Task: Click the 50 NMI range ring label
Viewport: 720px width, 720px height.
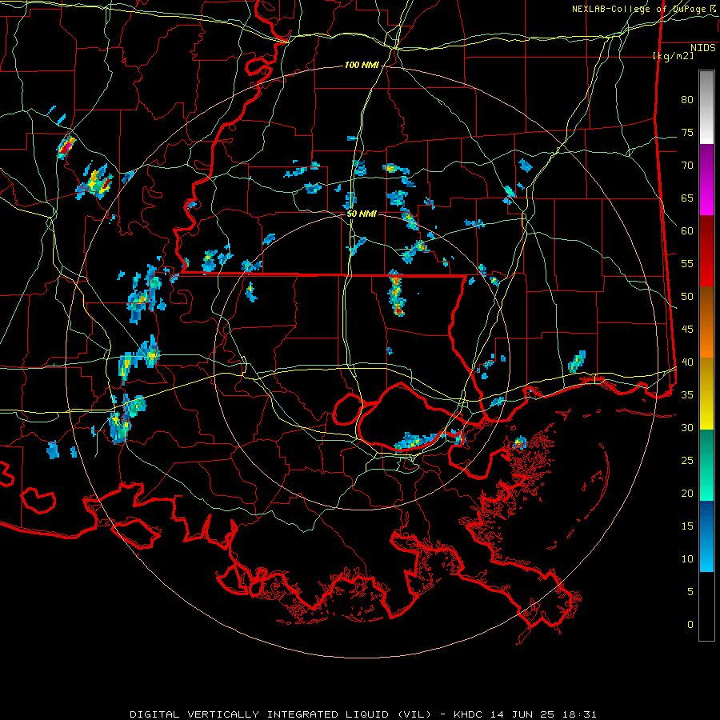Action: coord(362,214)
